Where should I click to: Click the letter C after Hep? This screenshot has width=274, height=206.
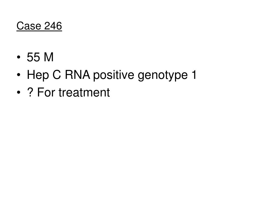[57, 75]
